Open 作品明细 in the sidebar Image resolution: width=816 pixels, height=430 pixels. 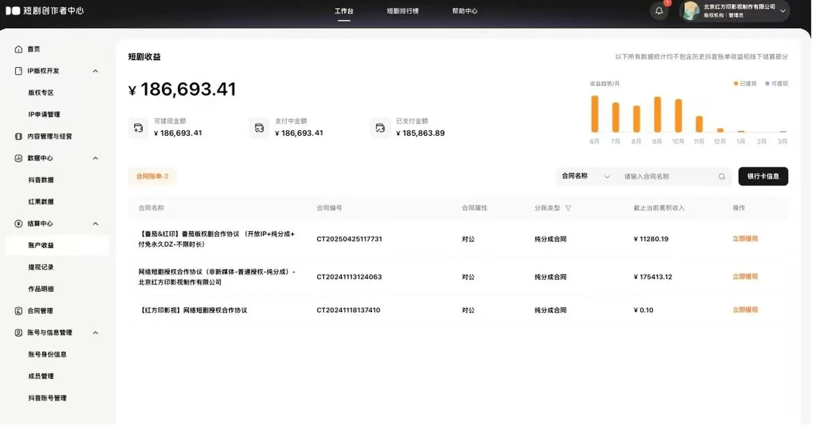point(41,289)
